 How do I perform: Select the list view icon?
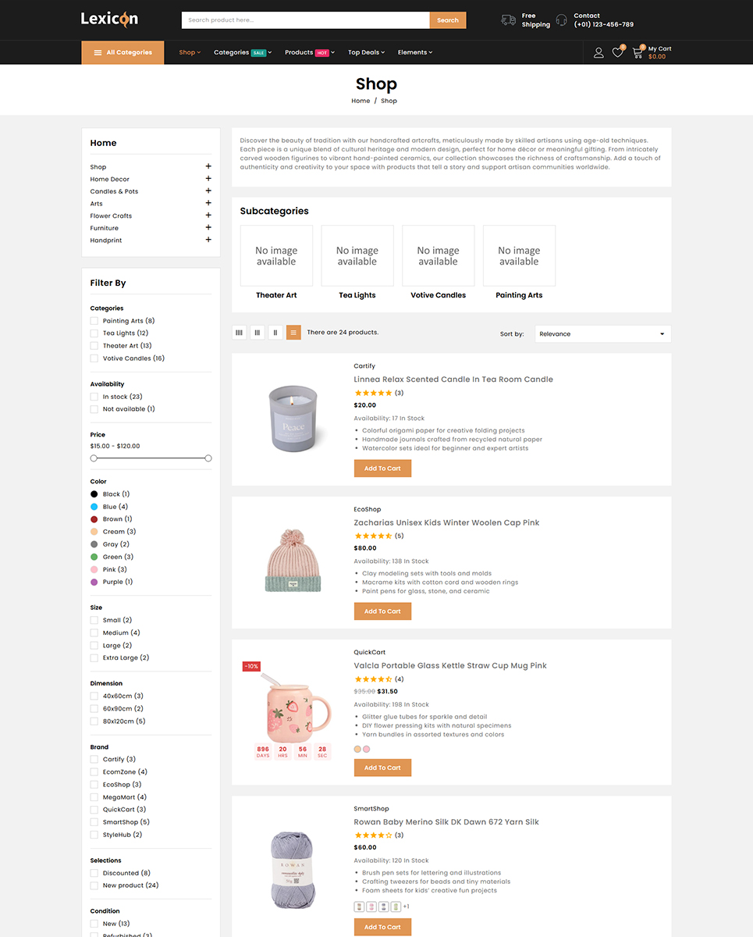coord(293,333)
